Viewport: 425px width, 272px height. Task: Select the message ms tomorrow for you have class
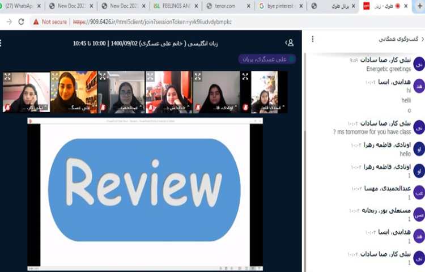click(x=372, y=132)
